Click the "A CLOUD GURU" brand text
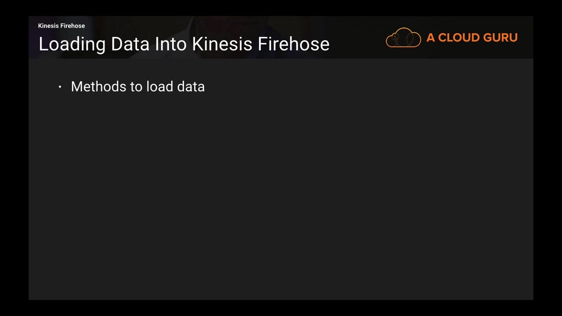The height and width of the screenshot is (316, 562). coord(472,38)
